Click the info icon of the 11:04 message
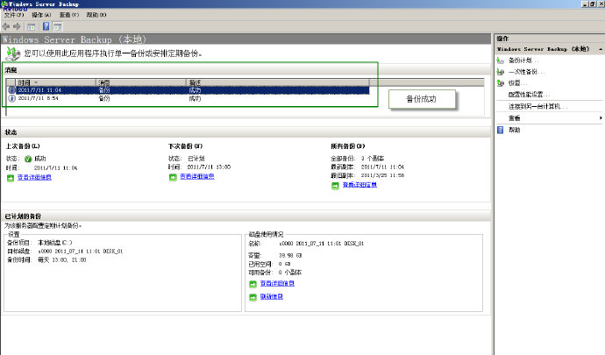 pos(12,90)
